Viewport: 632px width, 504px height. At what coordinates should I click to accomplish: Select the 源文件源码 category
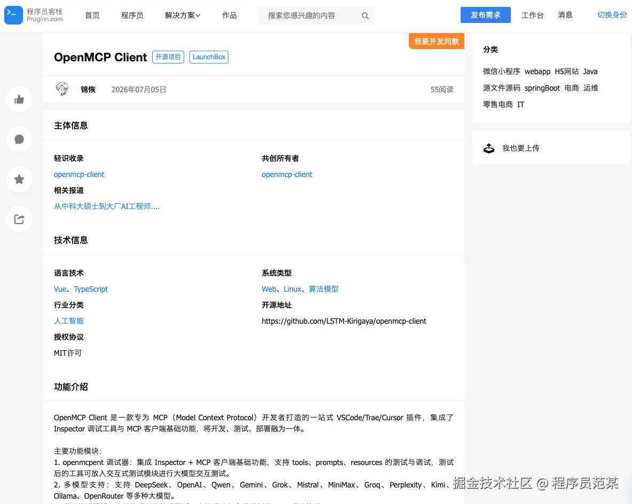tap(501, 88)
